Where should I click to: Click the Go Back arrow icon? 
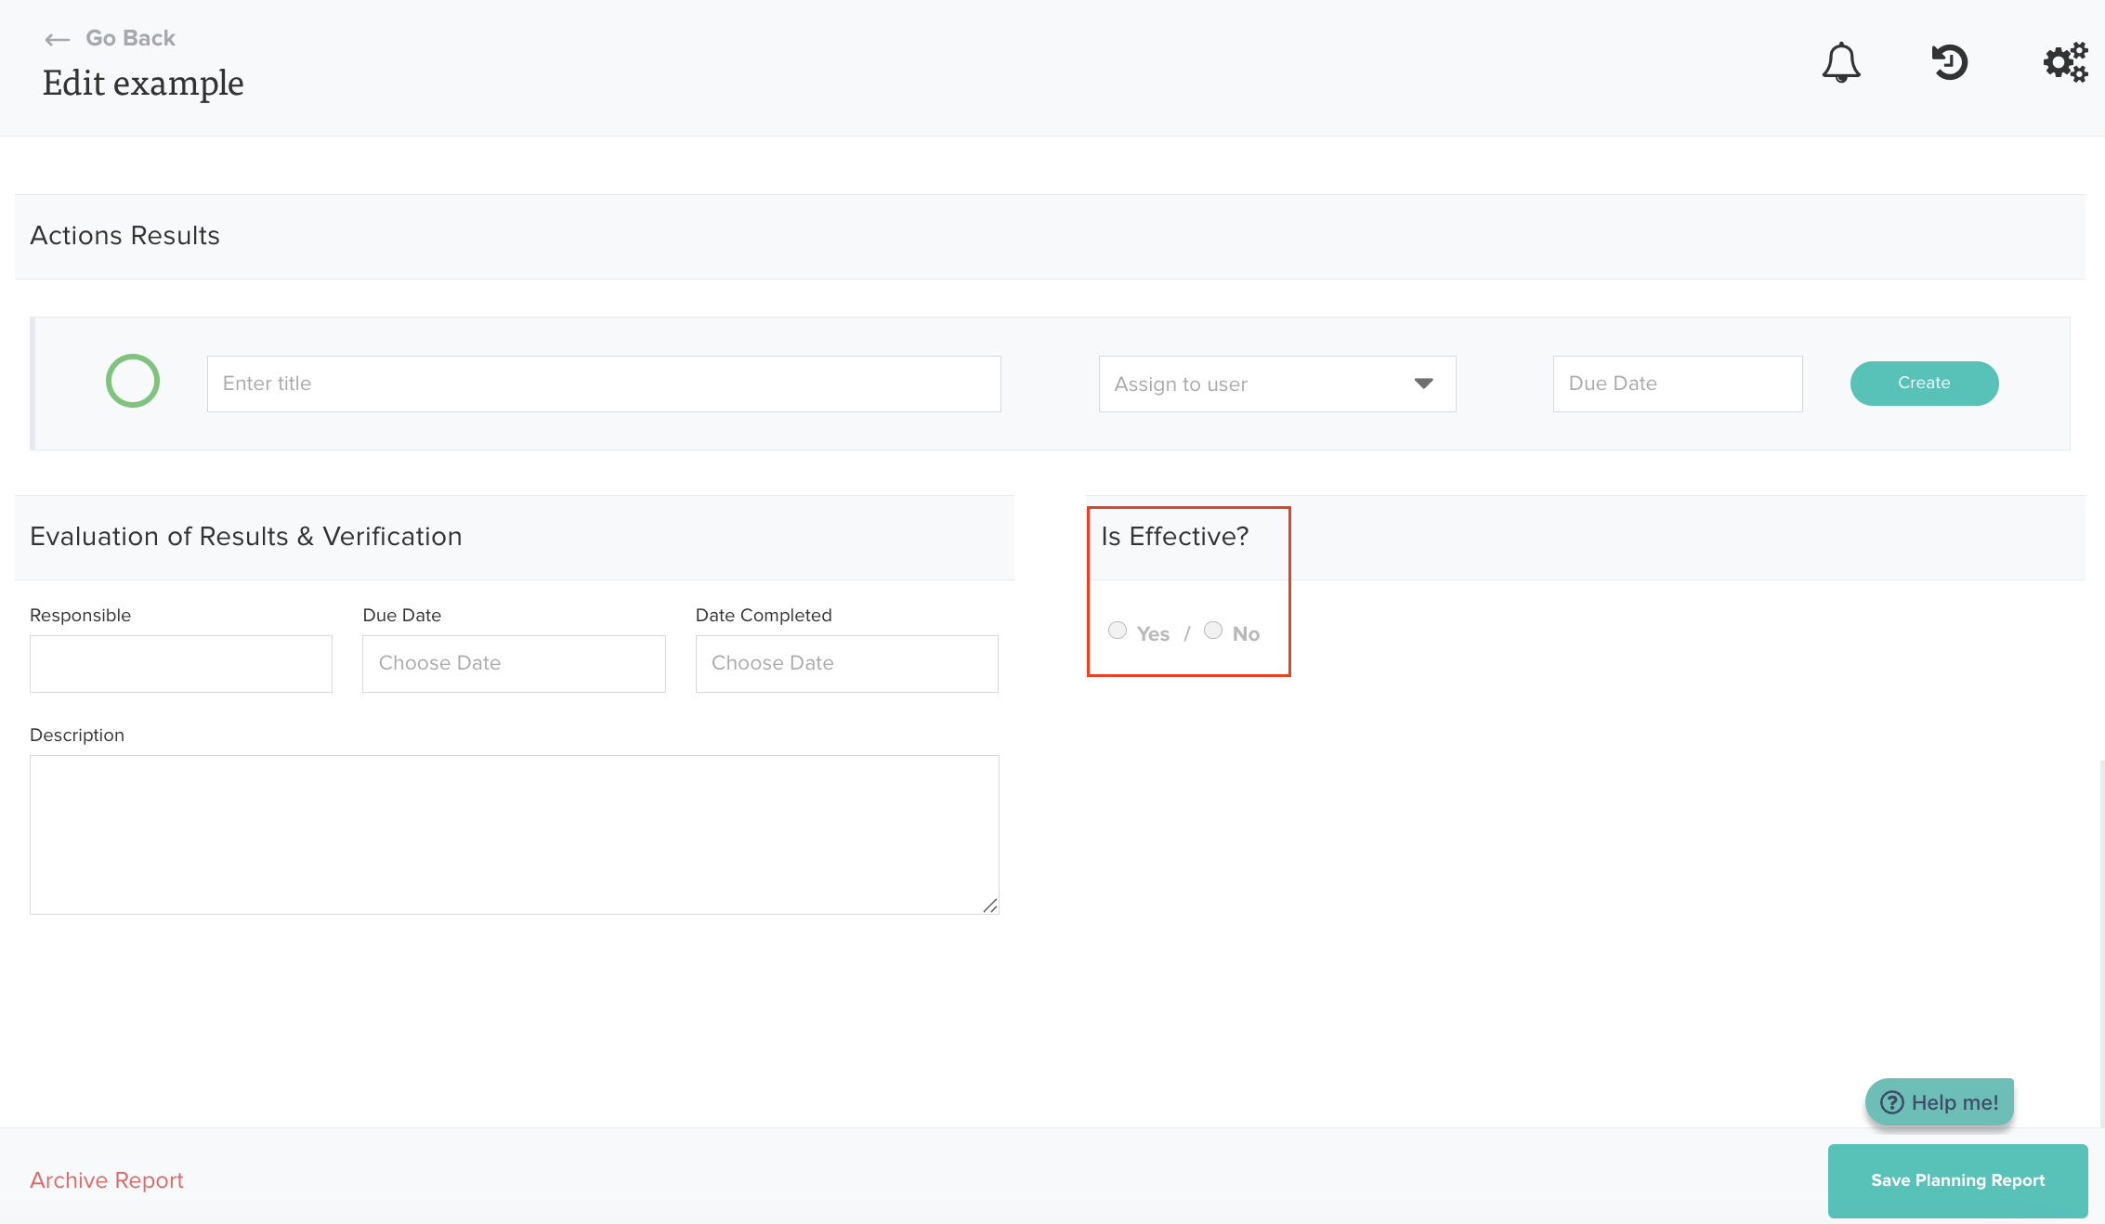pos(58,39)
